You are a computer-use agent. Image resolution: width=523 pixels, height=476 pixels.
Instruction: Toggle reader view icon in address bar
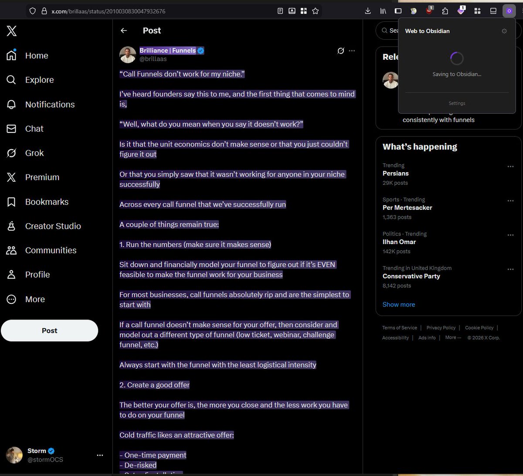(x=281, y=11)
